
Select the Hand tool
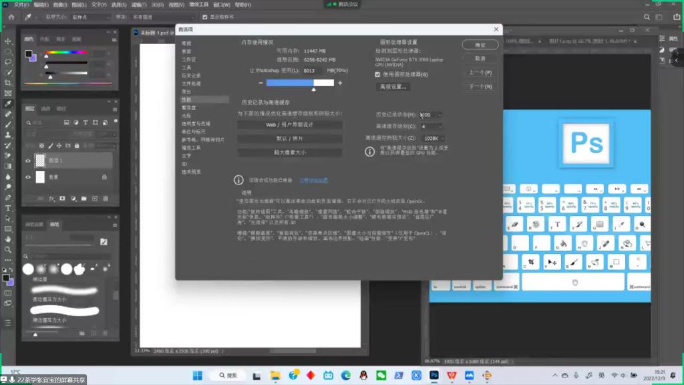(8, 239)
